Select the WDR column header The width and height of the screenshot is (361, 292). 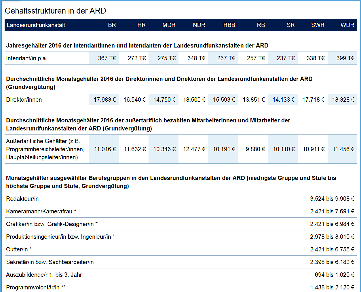347,25
